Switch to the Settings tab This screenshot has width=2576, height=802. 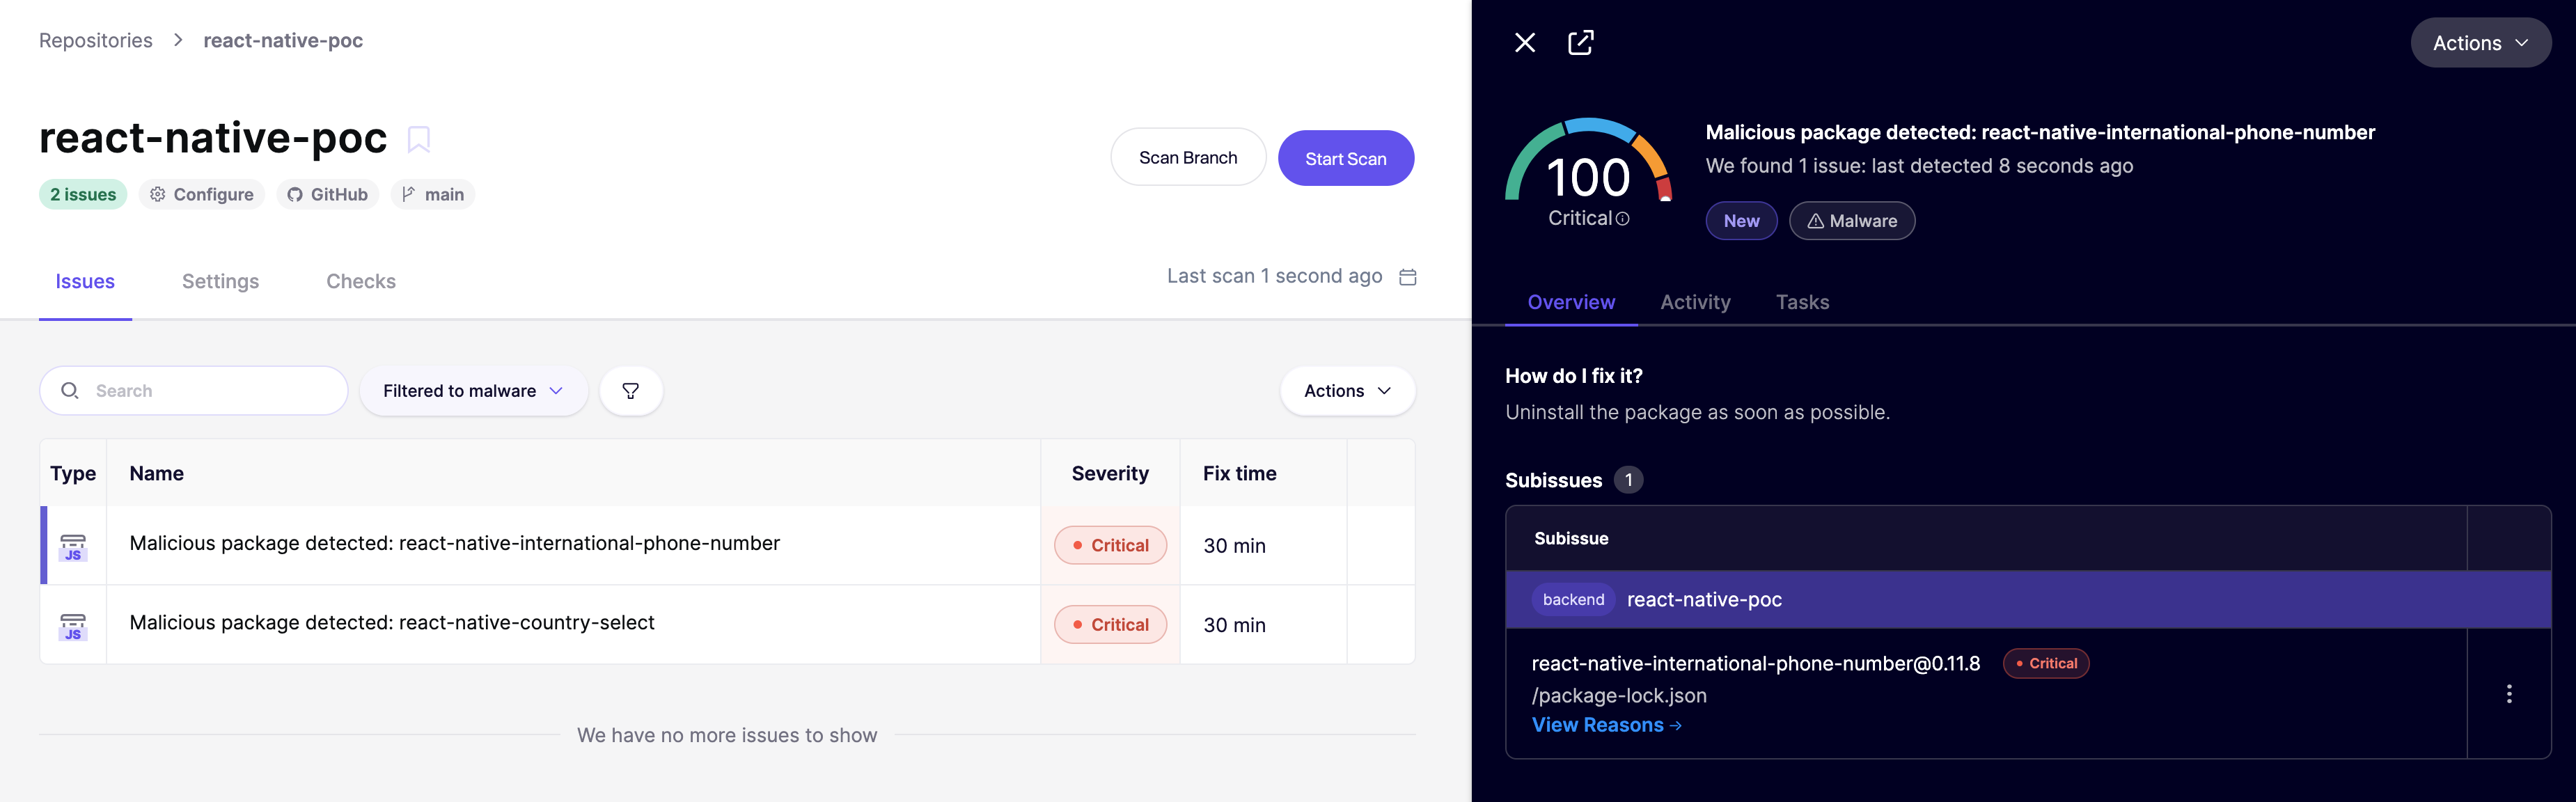click(x=220, y=282)
